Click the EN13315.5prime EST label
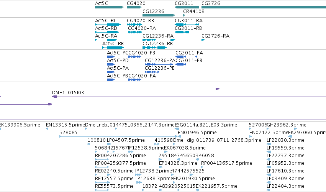The image size is (326, 192). (x=66, y=125)
